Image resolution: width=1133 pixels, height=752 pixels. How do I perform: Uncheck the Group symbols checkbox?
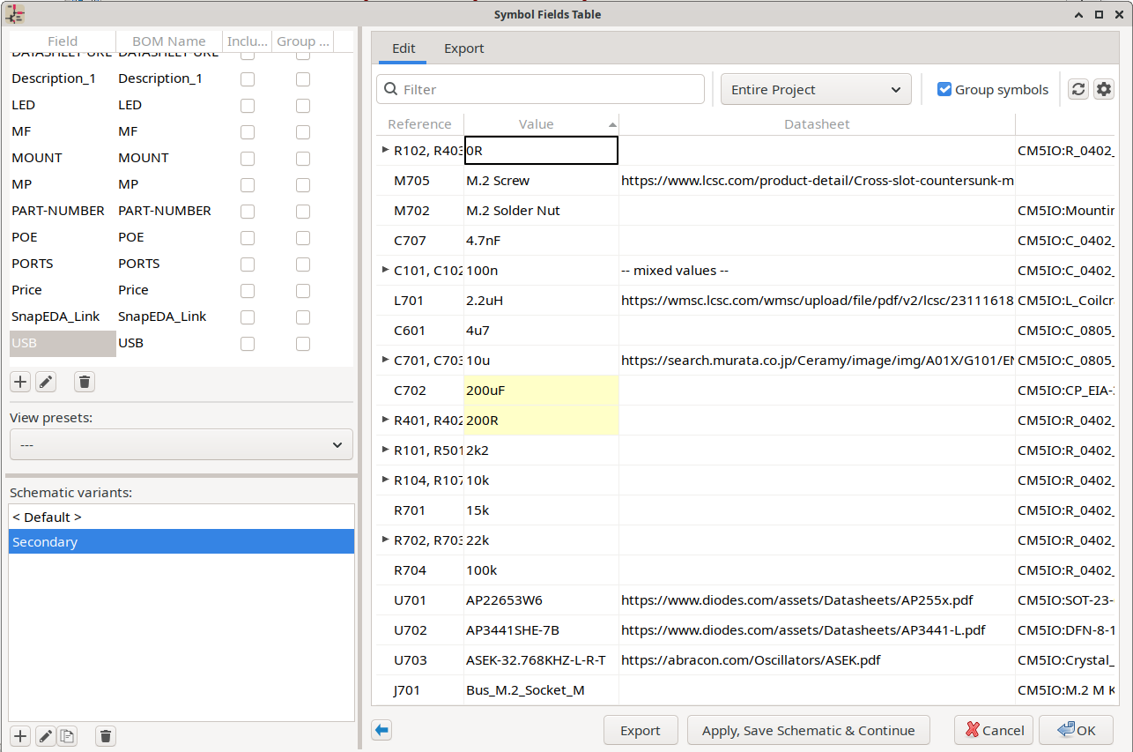944,89
